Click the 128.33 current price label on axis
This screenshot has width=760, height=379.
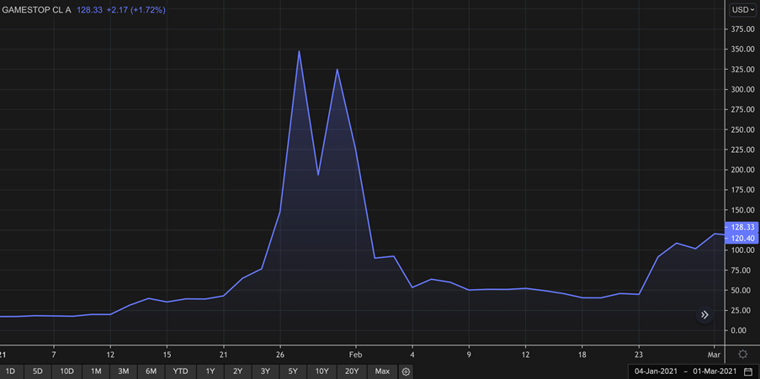point(741,228)
